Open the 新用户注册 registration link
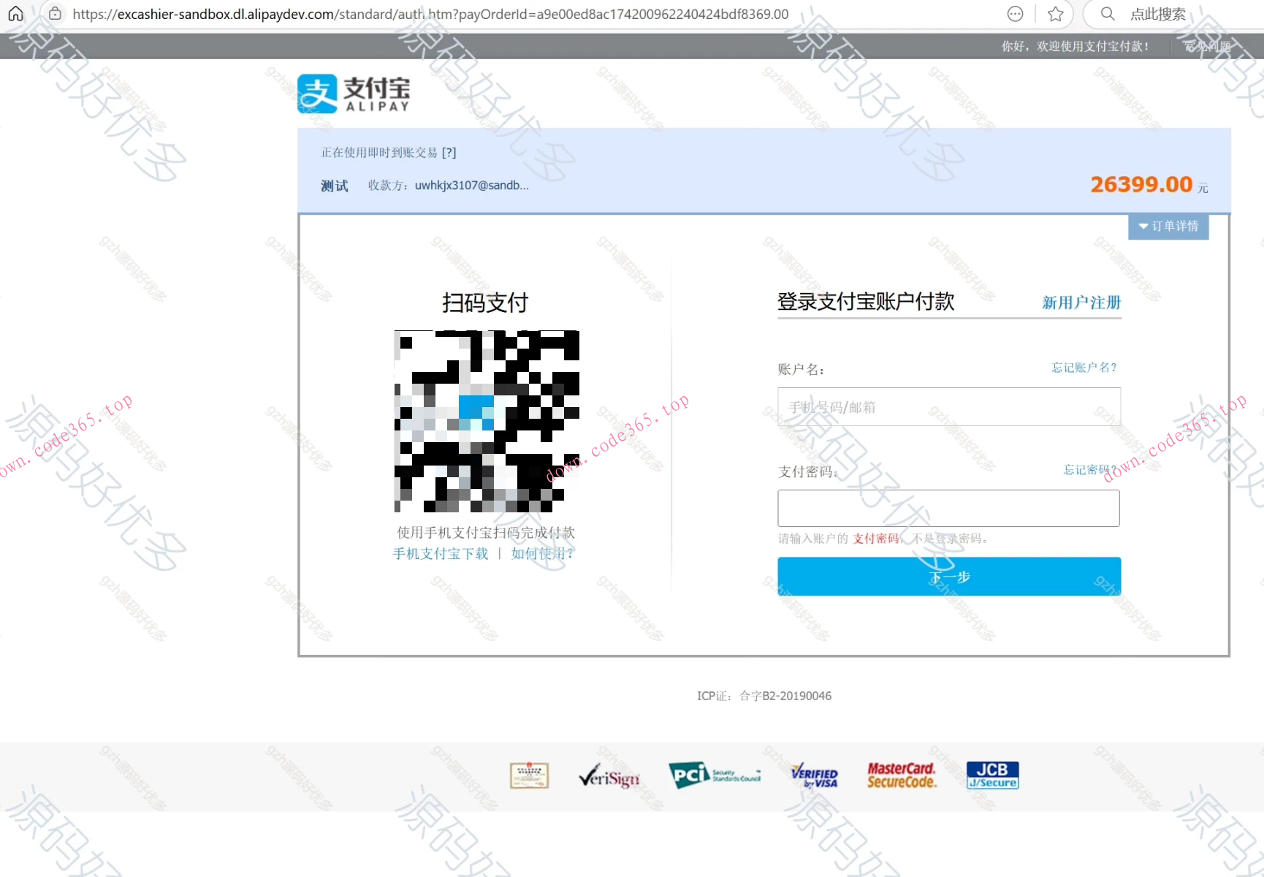This screenshot has height=877, width=1264. tap(1081, 302)
